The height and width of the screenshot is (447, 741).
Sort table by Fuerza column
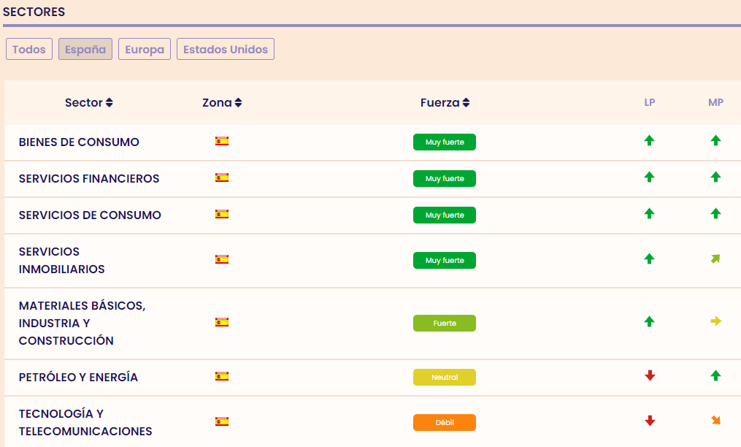(x=445, y=103)
